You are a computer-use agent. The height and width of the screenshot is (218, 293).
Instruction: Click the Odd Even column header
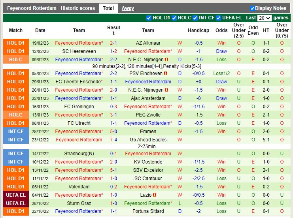pos(253,30)
